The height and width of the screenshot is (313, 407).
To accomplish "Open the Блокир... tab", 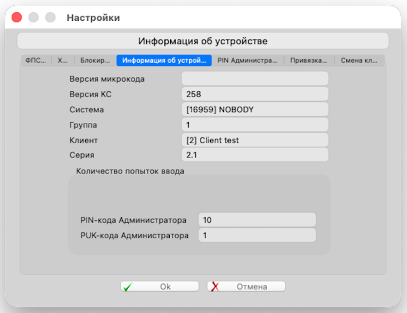I will click(x=95, y=60).
